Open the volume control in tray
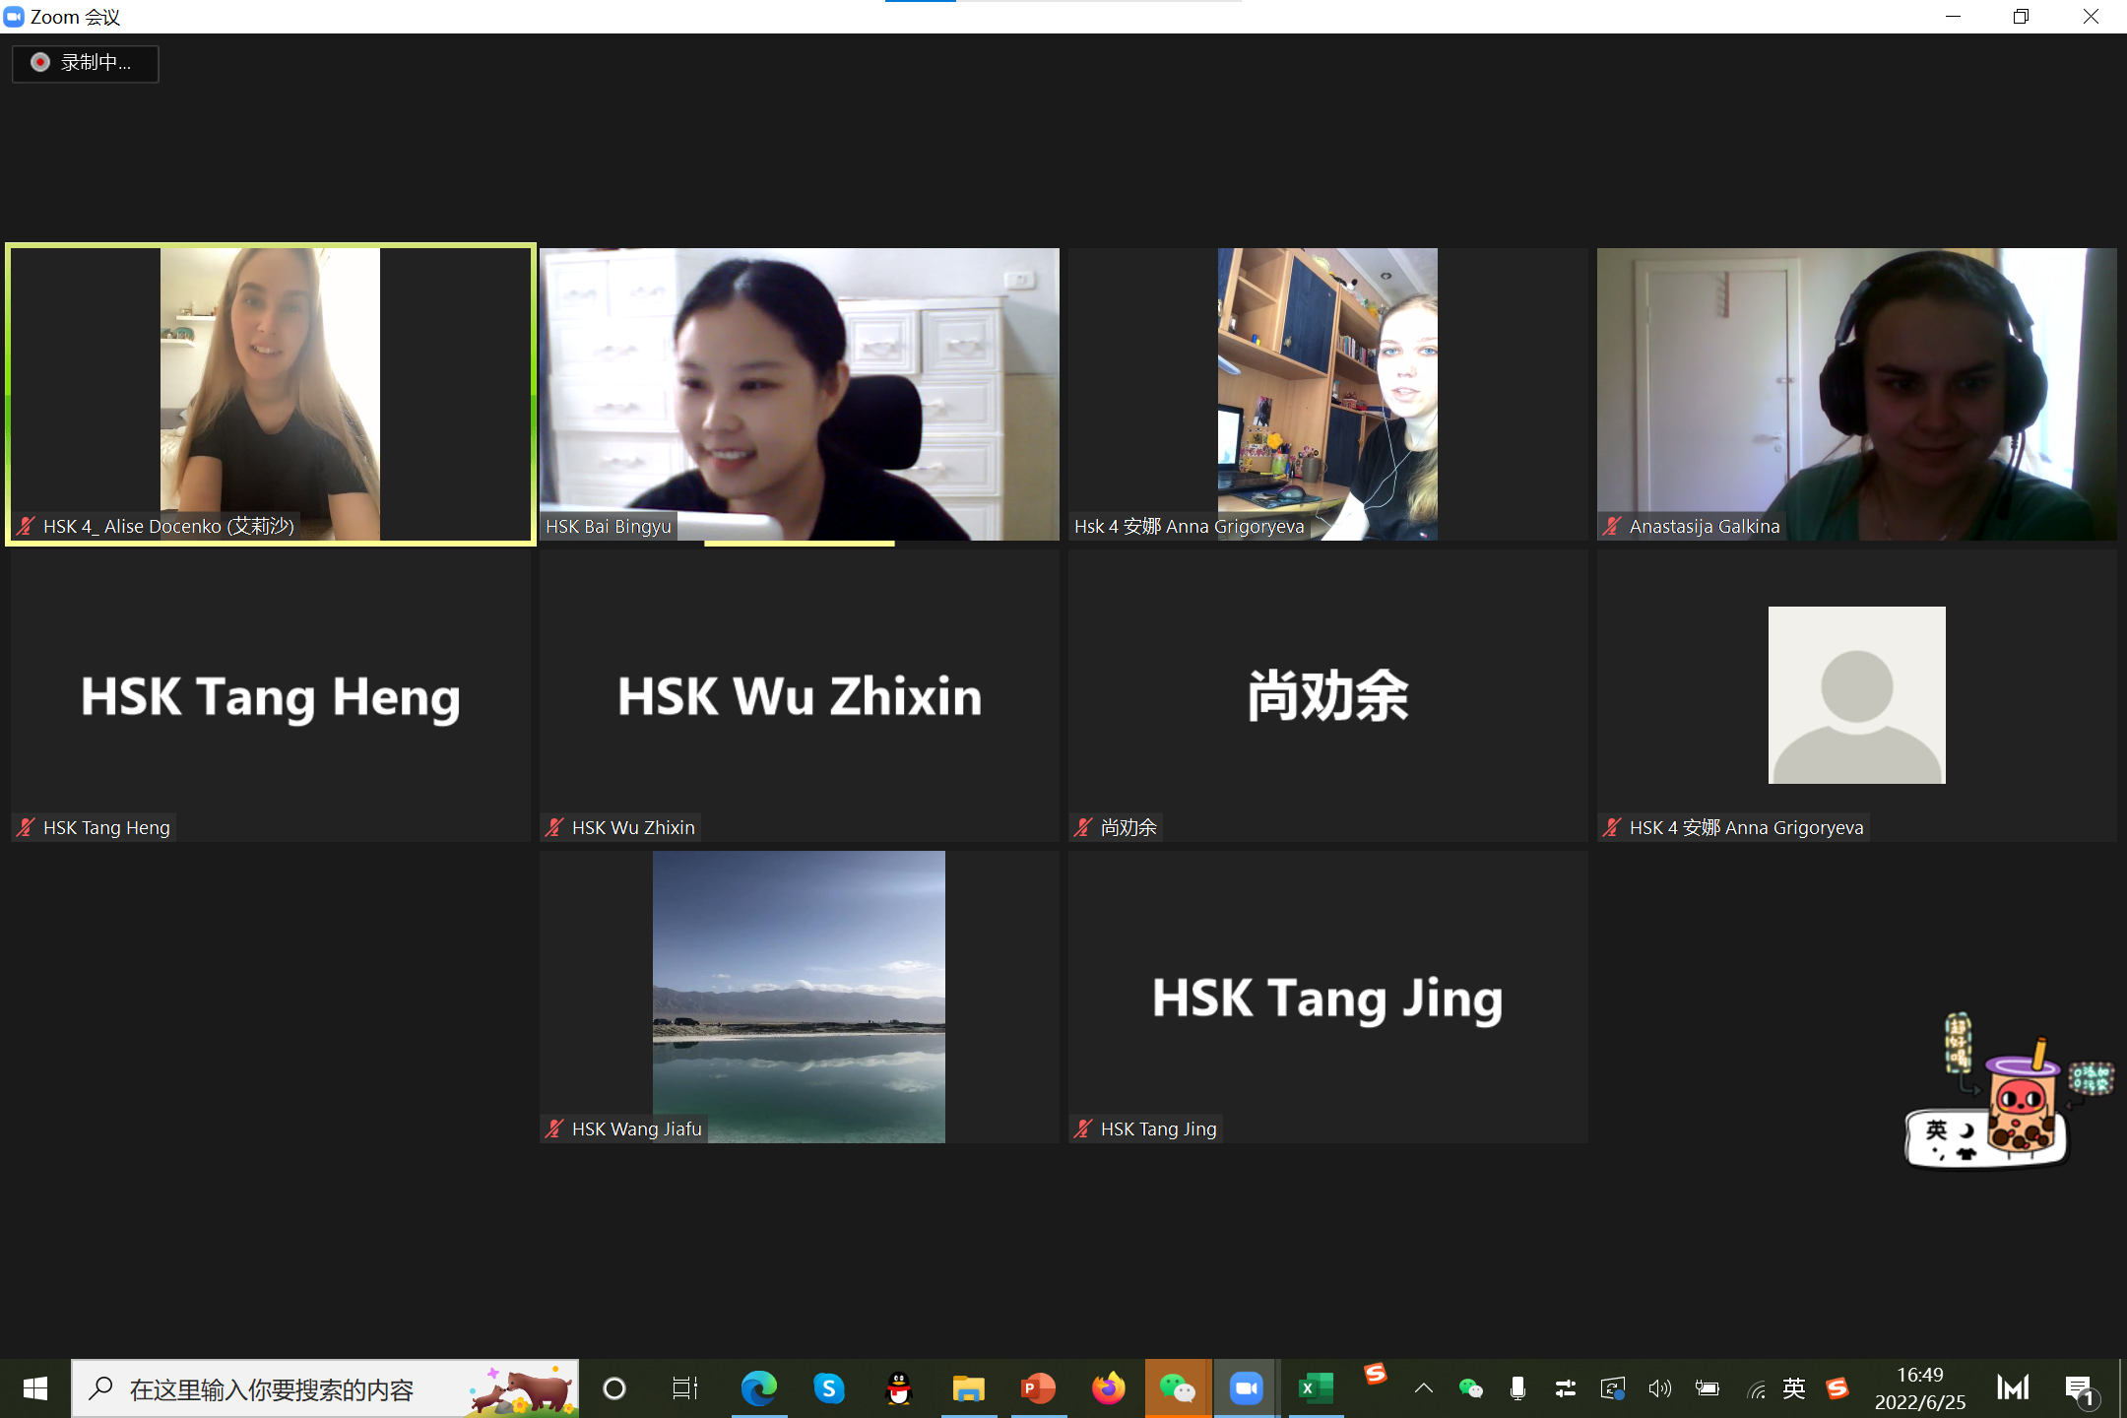The height and width of the screenshot is (1418, 2127). (x=1660, y=1389)
